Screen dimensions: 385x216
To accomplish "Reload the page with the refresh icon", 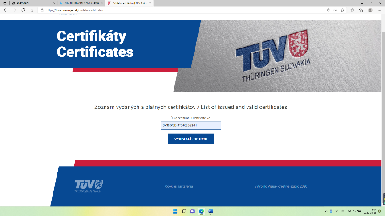I will click(23, 10).
